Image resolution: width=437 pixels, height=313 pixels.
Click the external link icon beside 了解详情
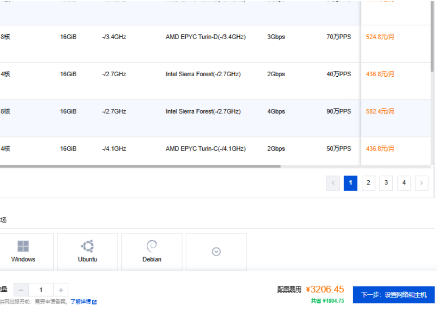(x=95, y=302)
